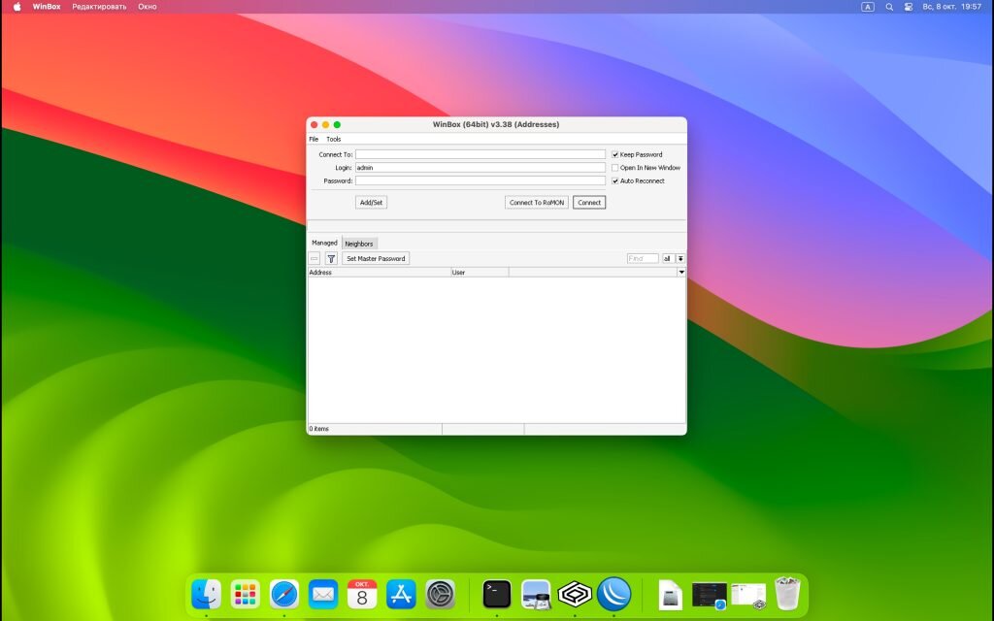Open the App Store dock icon
Screen dimensions: 994x621
(401, 595)
